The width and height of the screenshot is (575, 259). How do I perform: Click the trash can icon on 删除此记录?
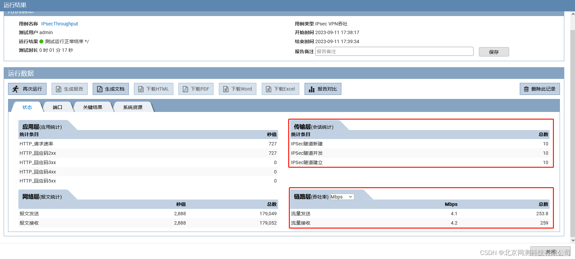[526, 89]
